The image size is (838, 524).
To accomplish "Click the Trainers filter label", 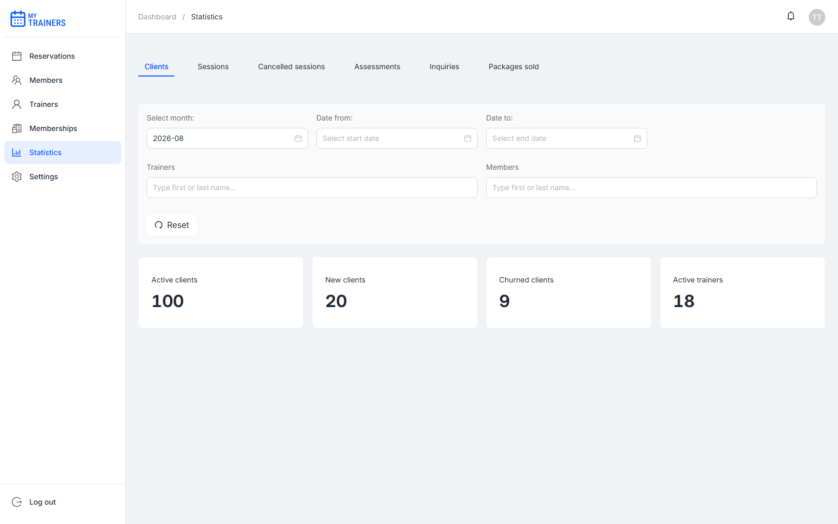I will (x=161, y=167).
